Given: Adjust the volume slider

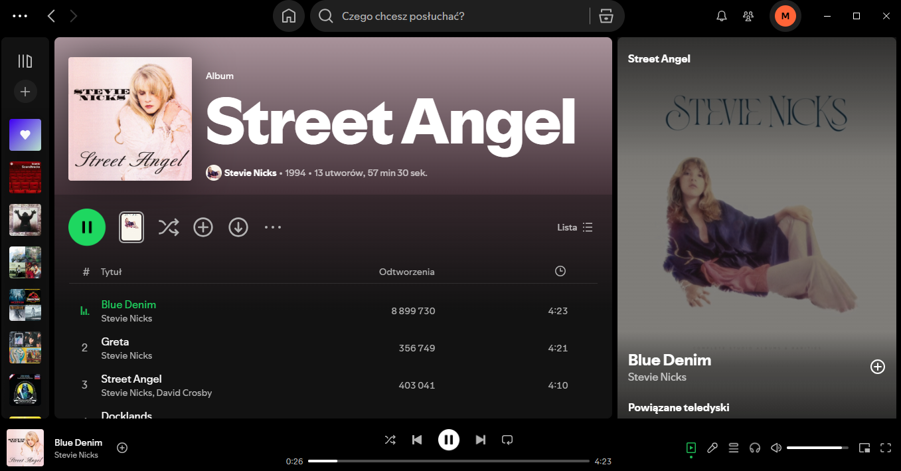Looking at the screenshot, I should pyautogui.click(x=817, y=448).
